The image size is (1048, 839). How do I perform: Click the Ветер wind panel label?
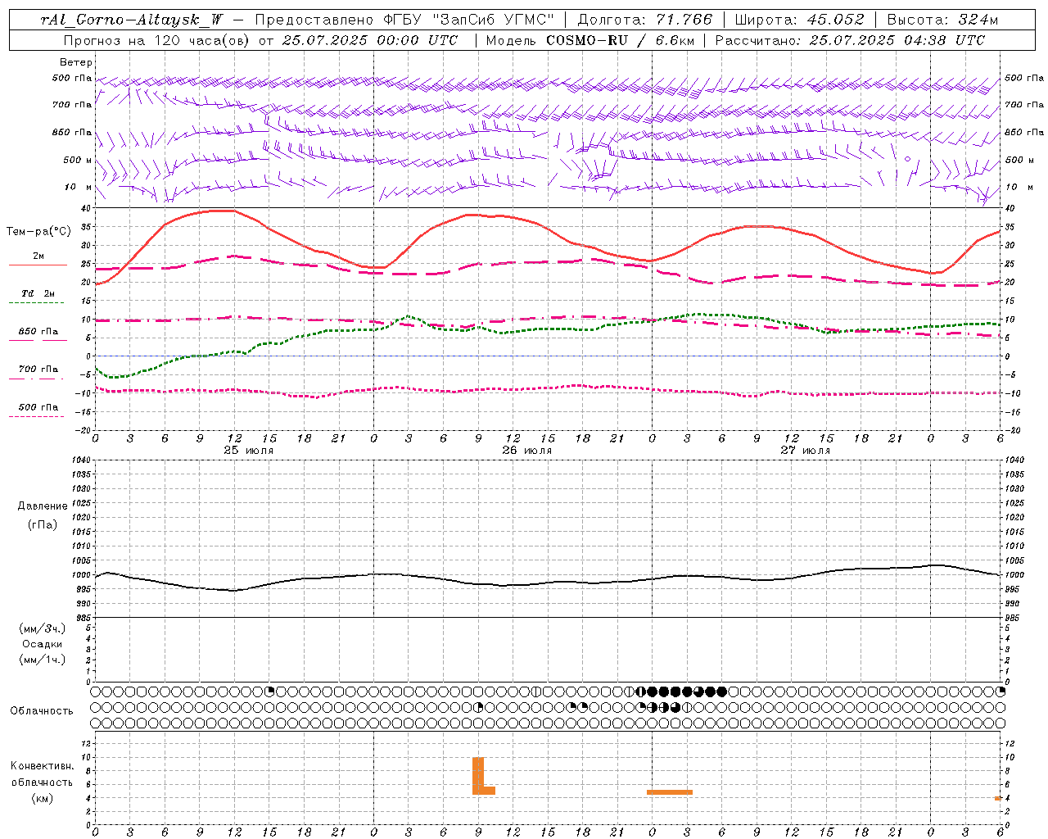click(76, 62)
